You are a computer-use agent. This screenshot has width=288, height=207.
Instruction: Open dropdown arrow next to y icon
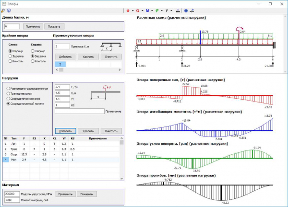(x=171, y=11)
